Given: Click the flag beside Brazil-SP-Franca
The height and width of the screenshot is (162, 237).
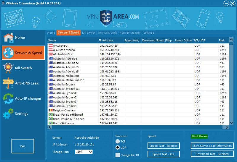Looking at the screenshot, I should (x=50, y=123).
